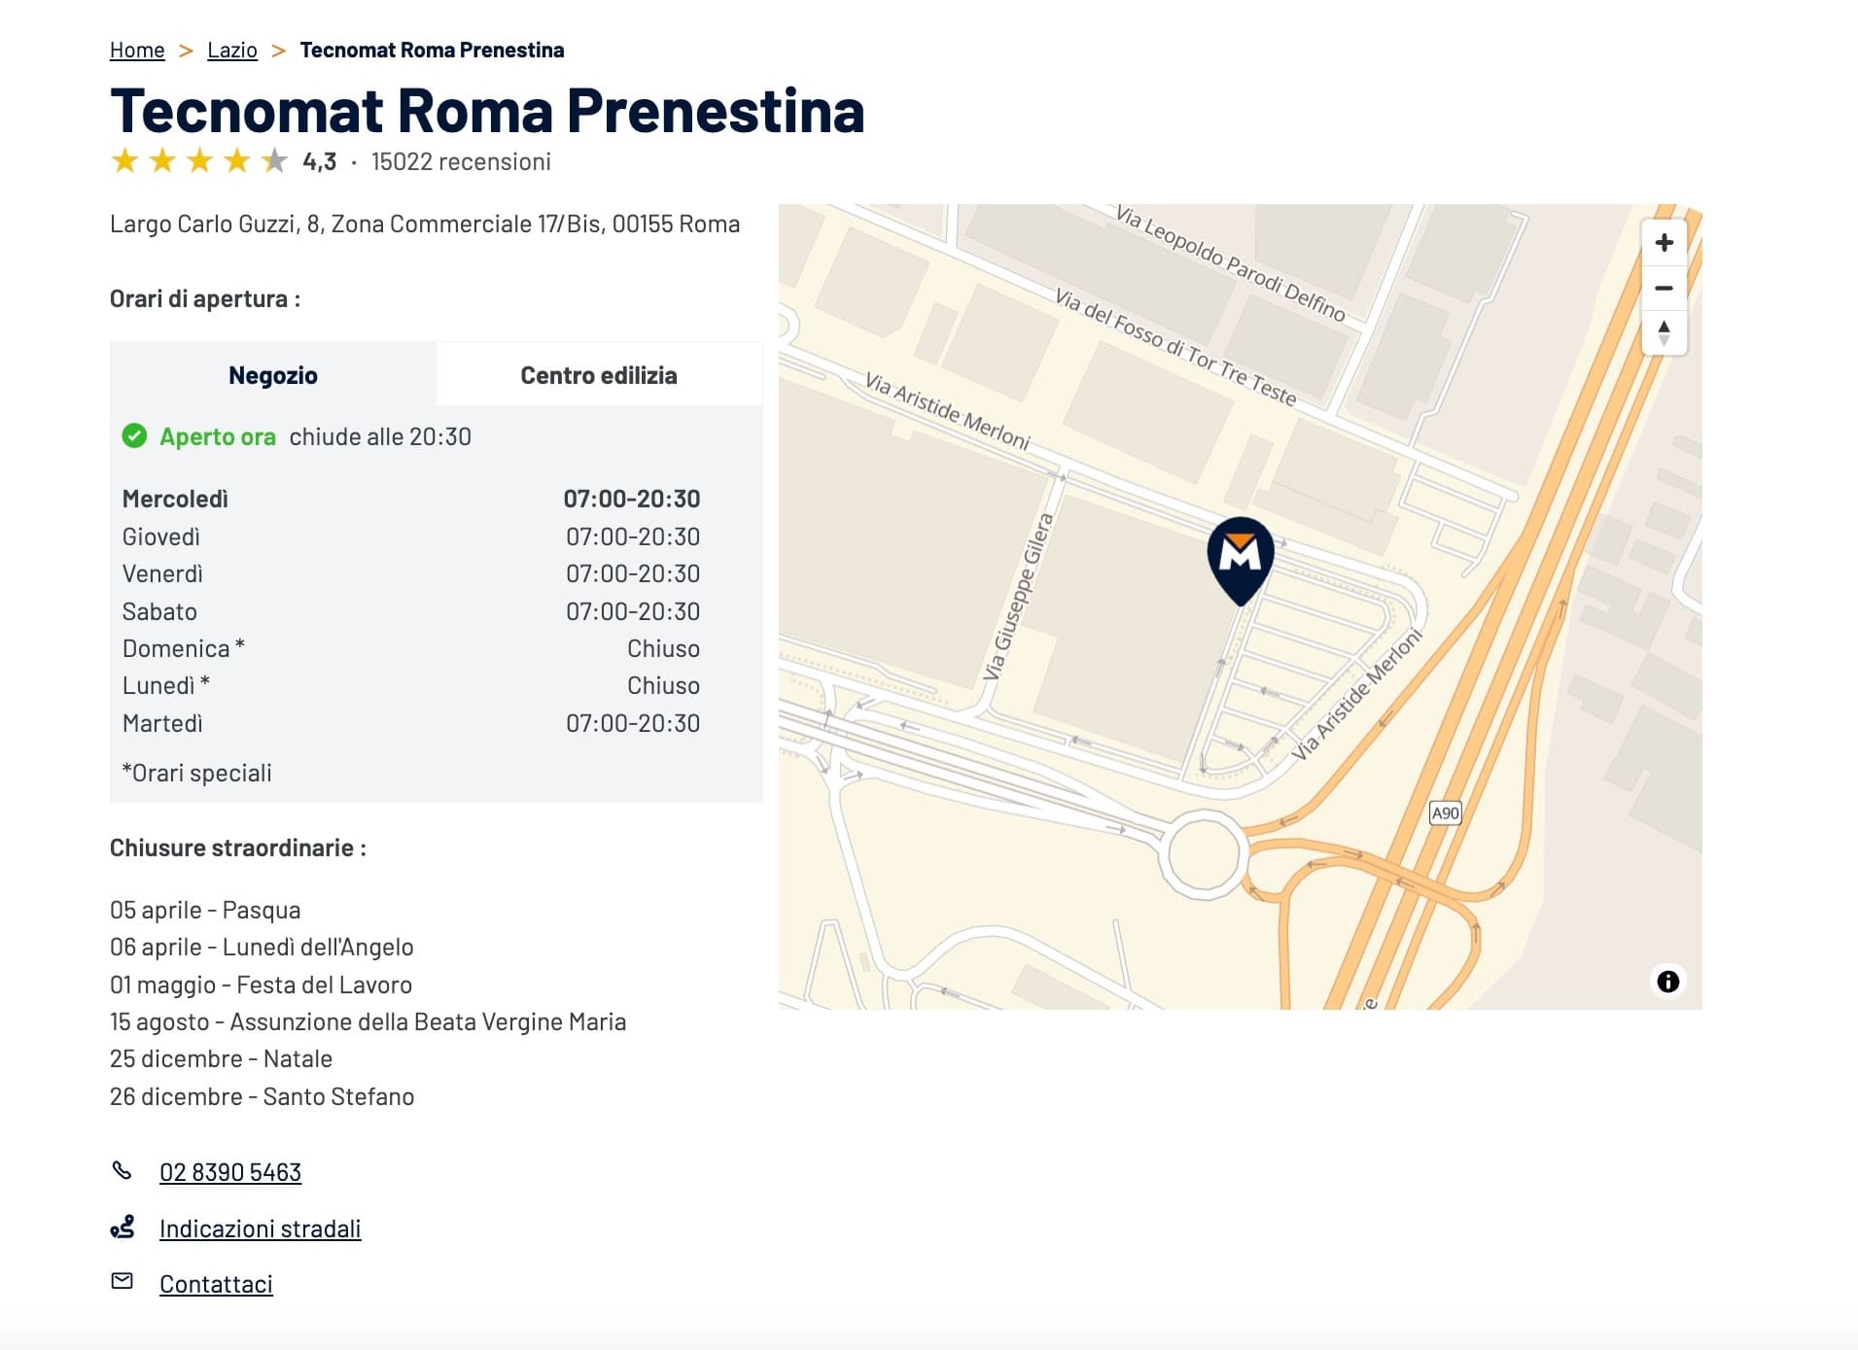This screenshot has height=1350, width=1858.
Task: Zoom out on the map
Action: click(x=1663, y=289)
